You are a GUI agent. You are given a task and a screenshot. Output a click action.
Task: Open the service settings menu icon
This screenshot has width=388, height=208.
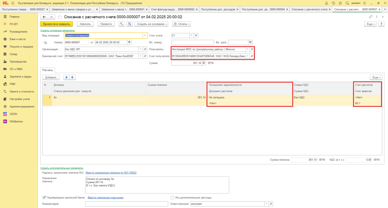coord(365,3)
